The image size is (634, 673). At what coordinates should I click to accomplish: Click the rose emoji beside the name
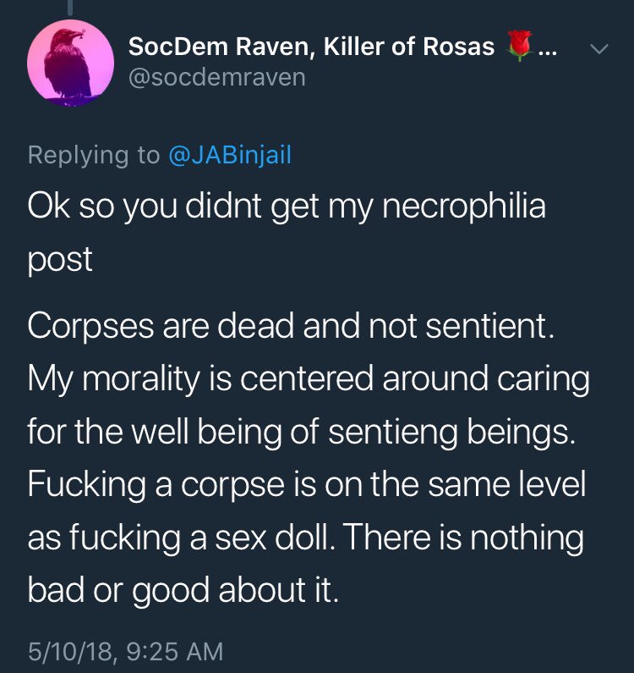coord(520,47)
